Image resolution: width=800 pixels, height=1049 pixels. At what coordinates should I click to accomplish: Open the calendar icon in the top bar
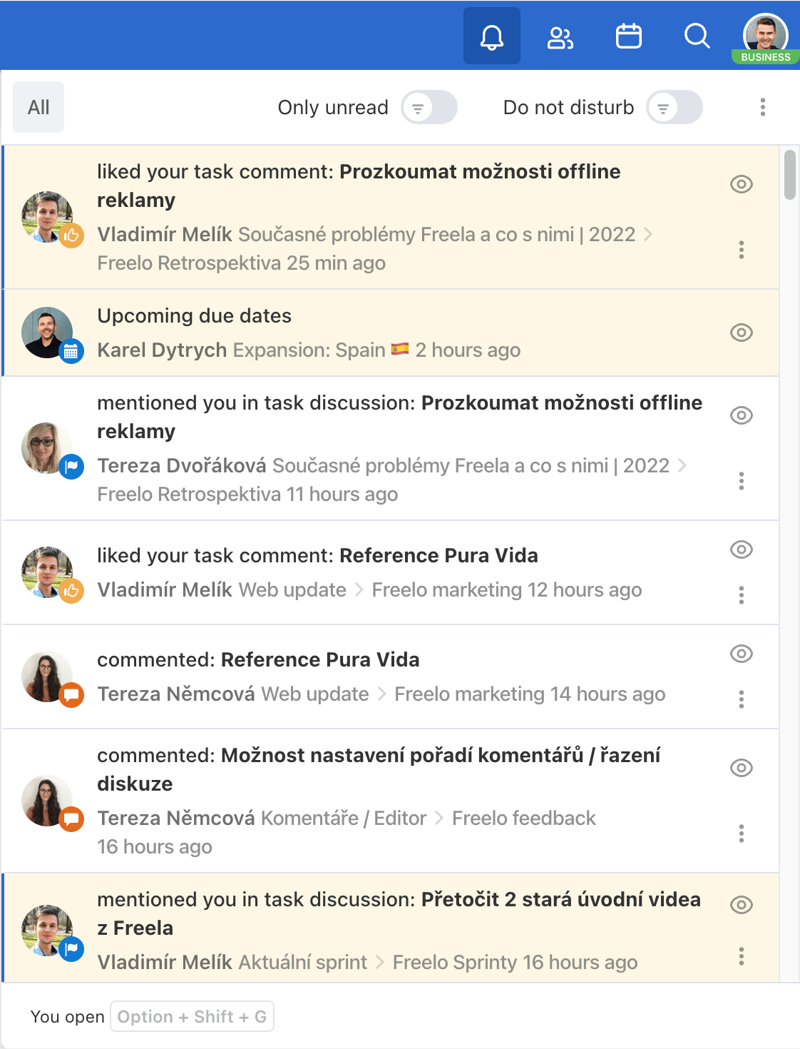pyautogui.click(x=628, y=36)
